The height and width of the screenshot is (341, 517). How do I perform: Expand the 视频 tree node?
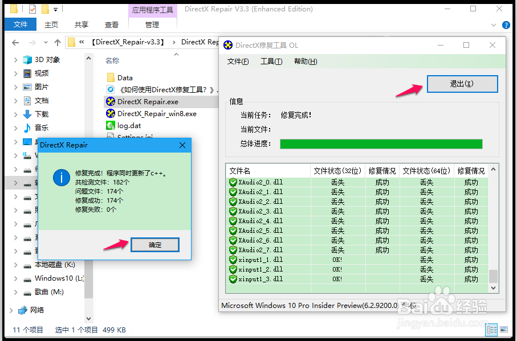pyautogui.click(x=15, y=73)
